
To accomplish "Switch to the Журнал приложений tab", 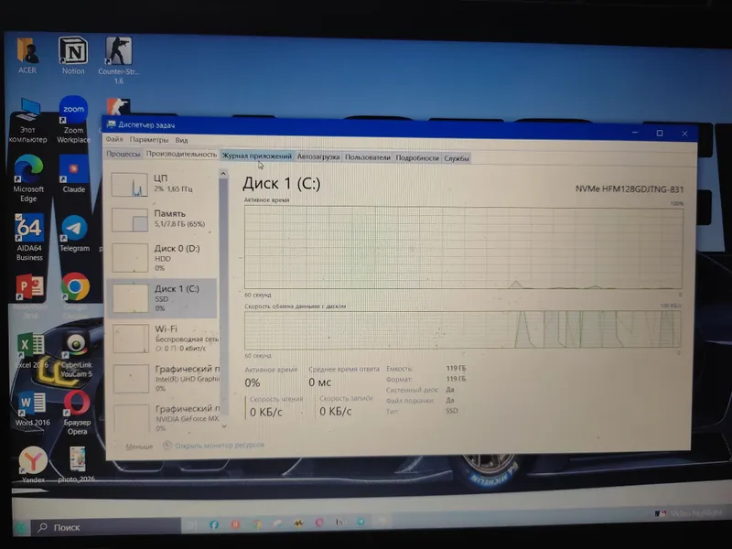I will click(257, 156).
